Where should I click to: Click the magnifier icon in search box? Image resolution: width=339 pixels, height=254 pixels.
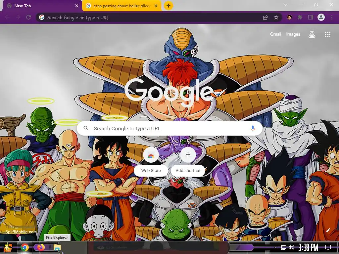coord(86,128)
